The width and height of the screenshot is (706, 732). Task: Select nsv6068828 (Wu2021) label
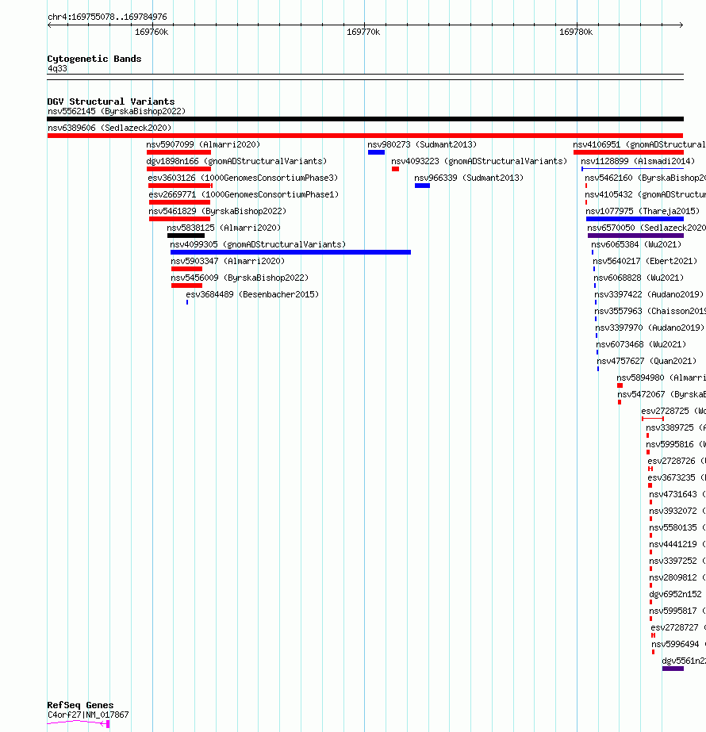click(x=639, y=278)
